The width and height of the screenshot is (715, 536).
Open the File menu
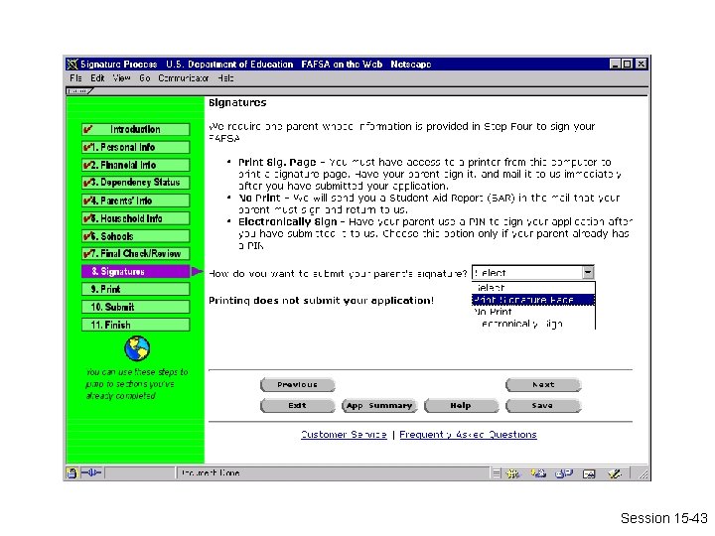[75, 78]
